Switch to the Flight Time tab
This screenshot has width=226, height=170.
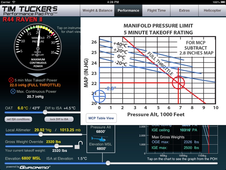click(x=156, y=10)
